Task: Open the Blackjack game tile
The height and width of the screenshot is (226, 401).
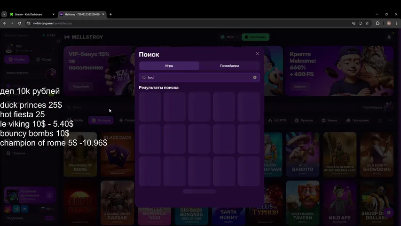Action: click(117, 154)
